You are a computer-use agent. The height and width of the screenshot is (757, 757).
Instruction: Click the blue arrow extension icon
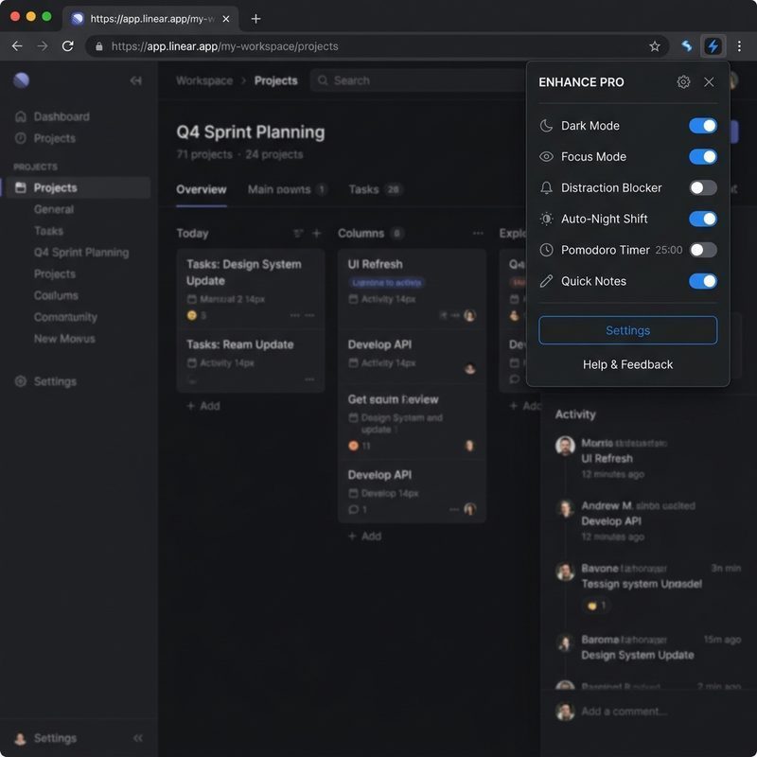click(687, 46)
